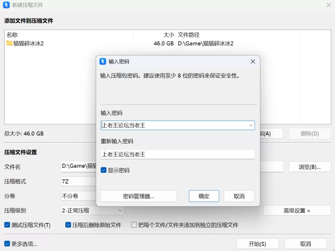This screenshot has width=335, height=251.
Task: Click the Bandizip logo in password dialog title
Action: (x=103, y=61)
